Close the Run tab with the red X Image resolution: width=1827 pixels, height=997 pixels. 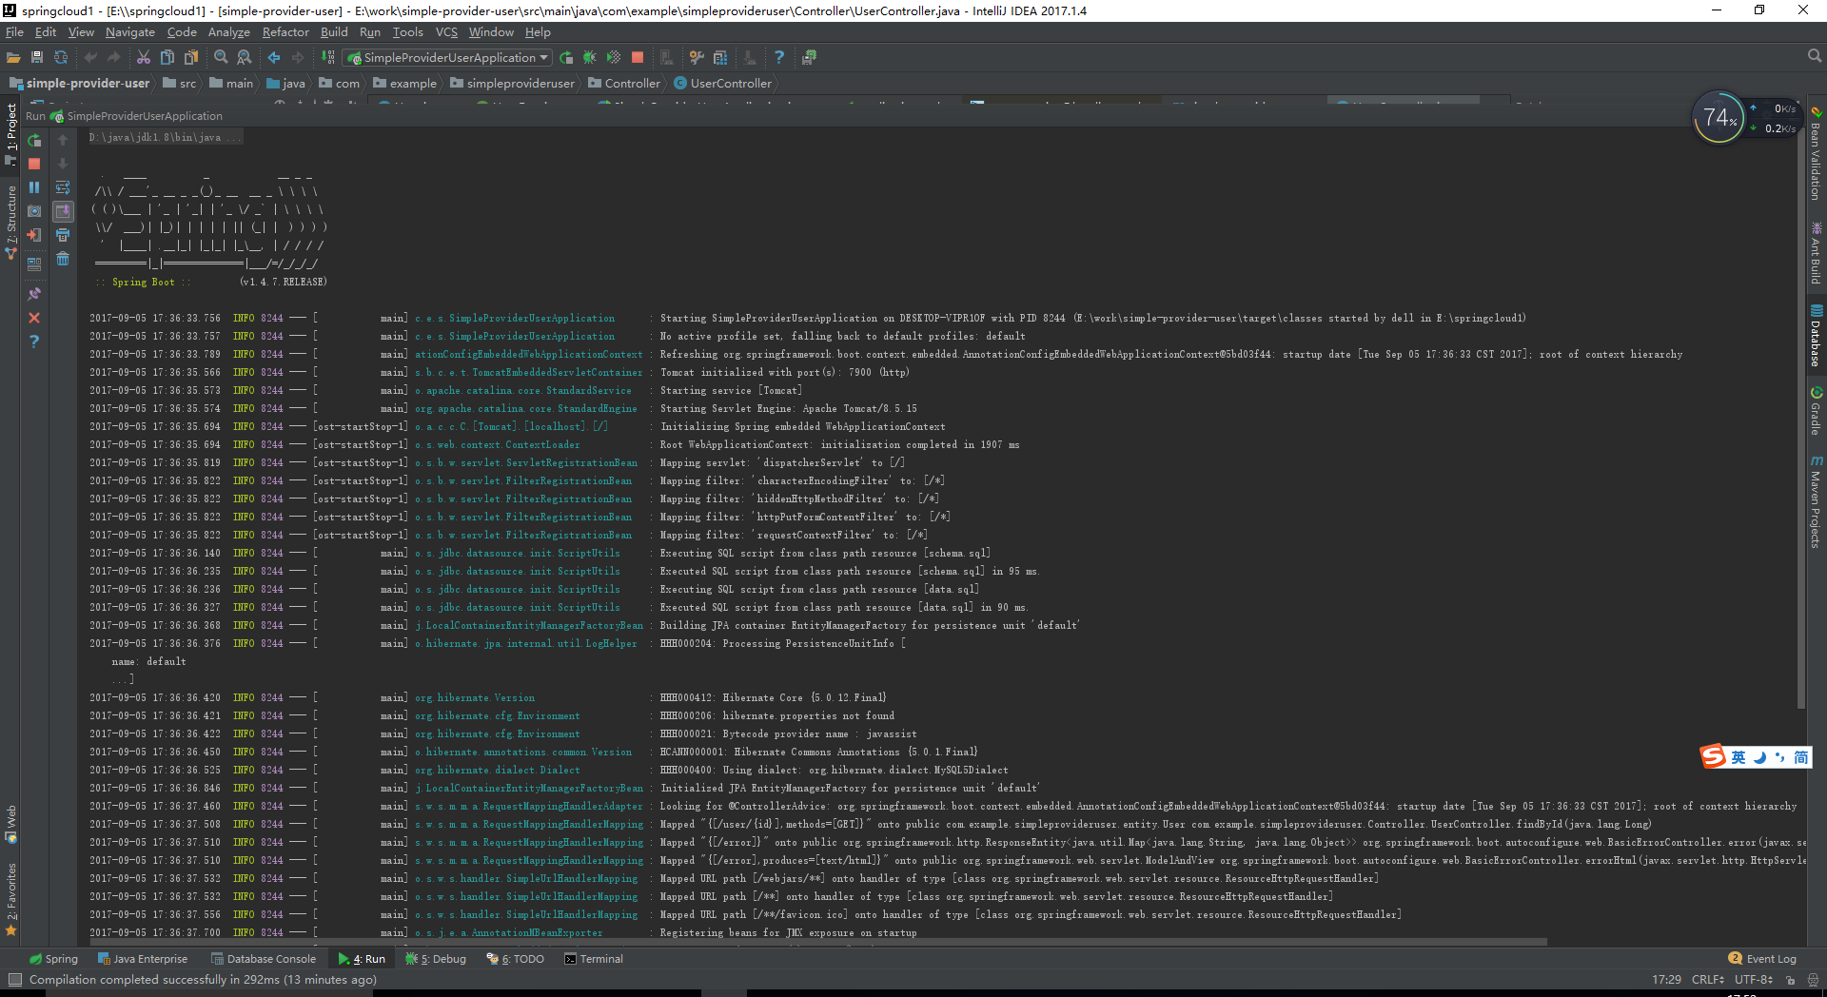coord(34,318)
